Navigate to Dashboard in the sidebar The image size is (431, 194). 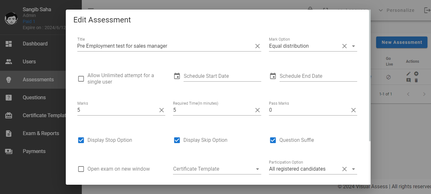point(35,44)
